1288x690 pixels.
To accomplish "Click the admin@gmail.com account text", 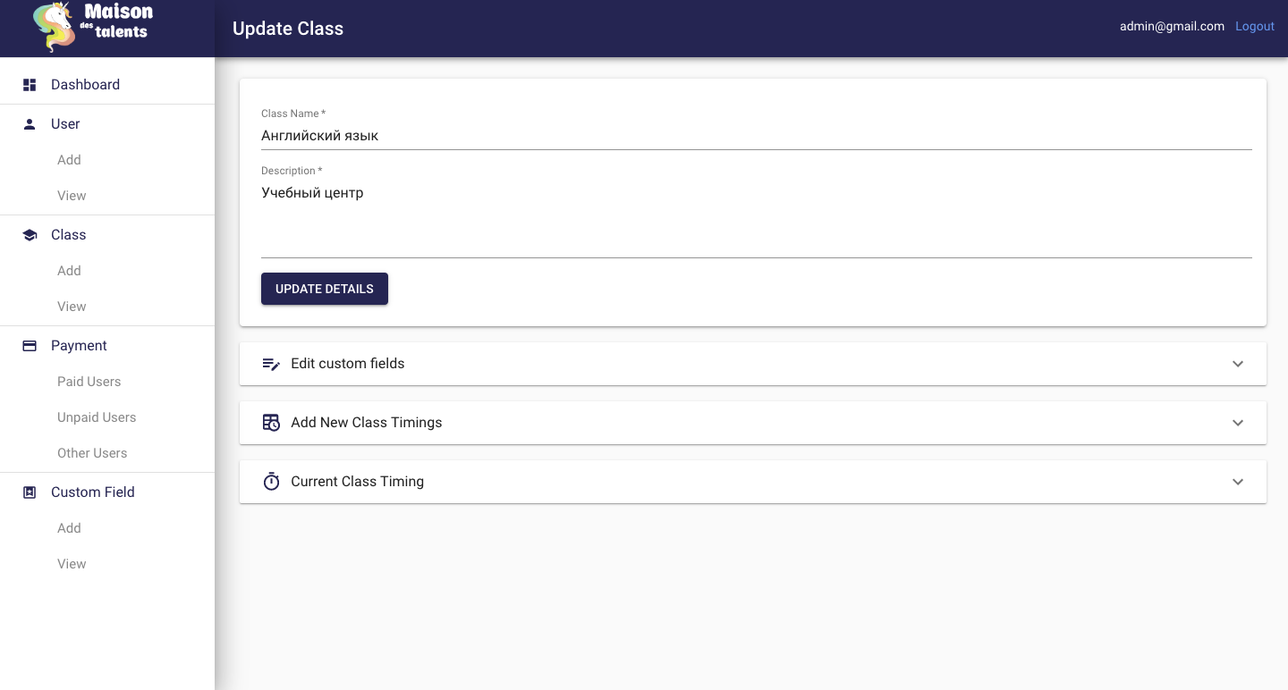I will pos(1172,27).
